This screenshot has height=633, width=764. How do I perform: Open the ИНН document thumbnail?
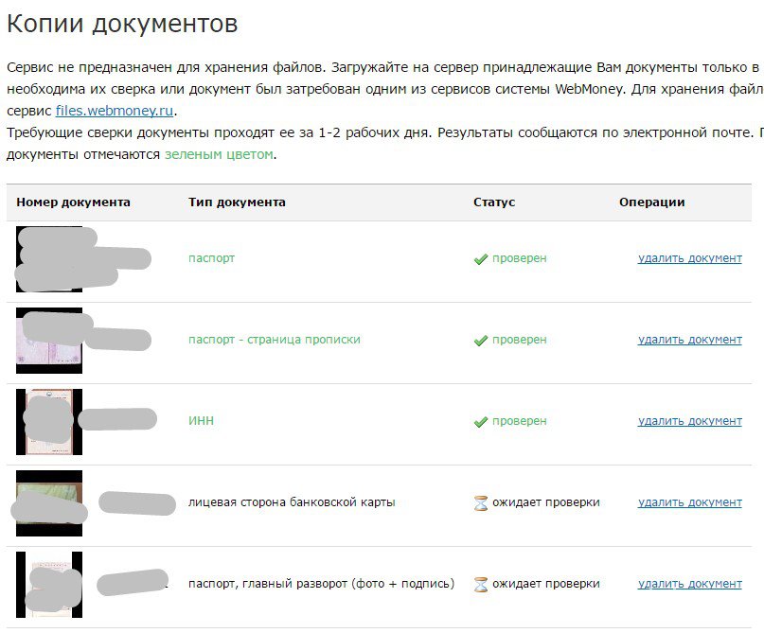(49, 421)
